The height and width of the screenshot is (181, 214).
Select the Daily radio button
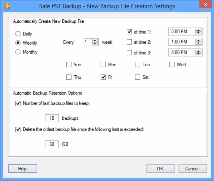click(x=18, y=34)
